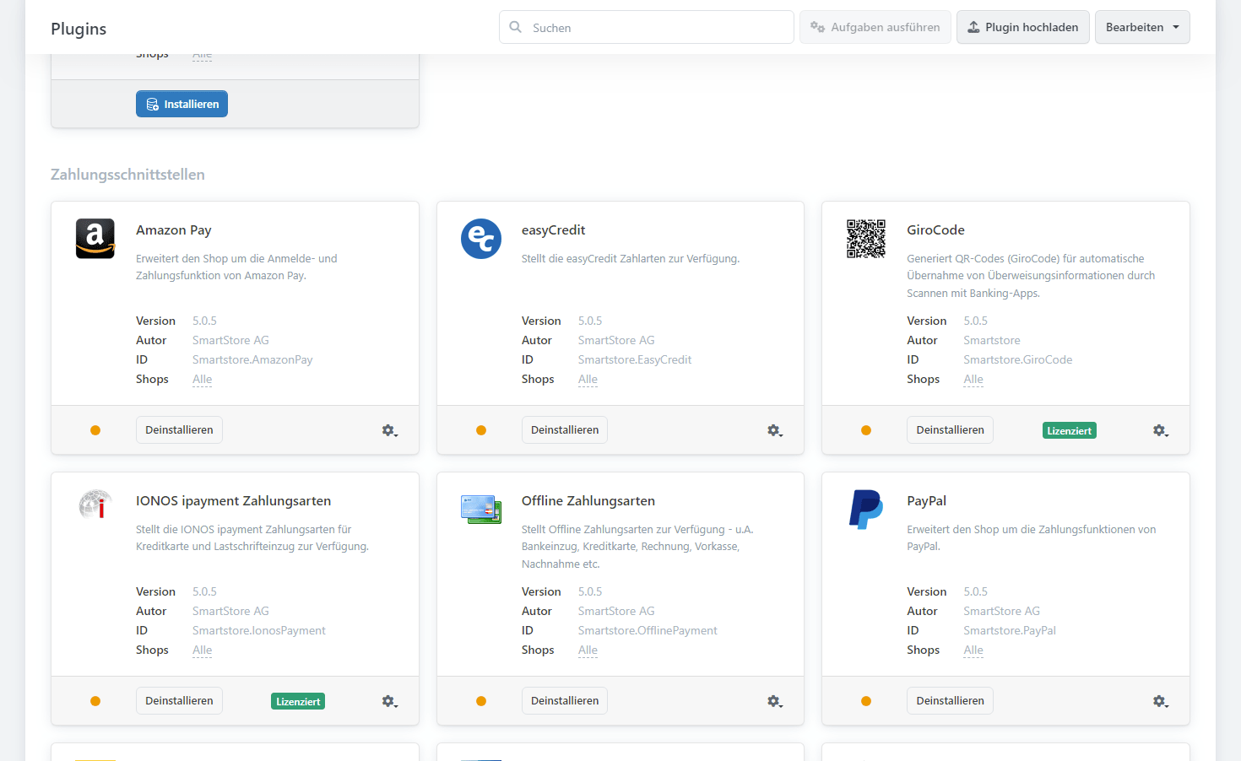The height and width of the screenshot is (761, 1241).
Task: Open the PayPal gear settings menu
Action: (x=1160, y=701)
